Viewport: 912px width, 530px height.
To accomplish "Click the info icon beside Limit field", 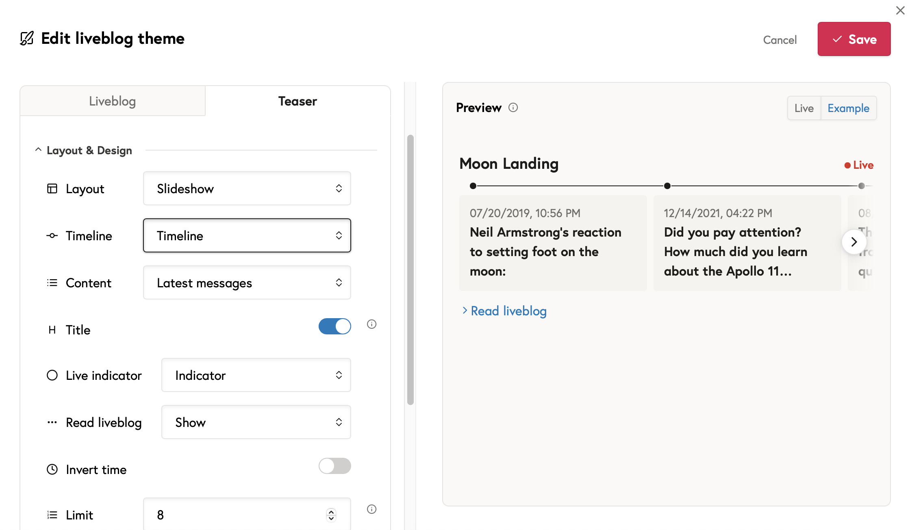I will [x=371, y=509].
